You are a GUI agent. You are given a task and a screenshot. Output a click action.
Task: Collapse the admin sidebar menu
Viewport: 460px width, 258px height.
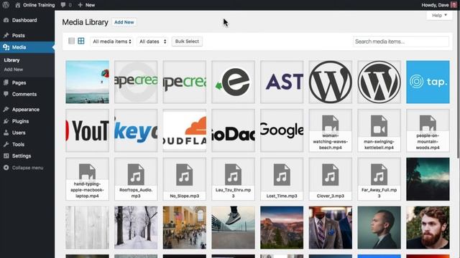27,168
